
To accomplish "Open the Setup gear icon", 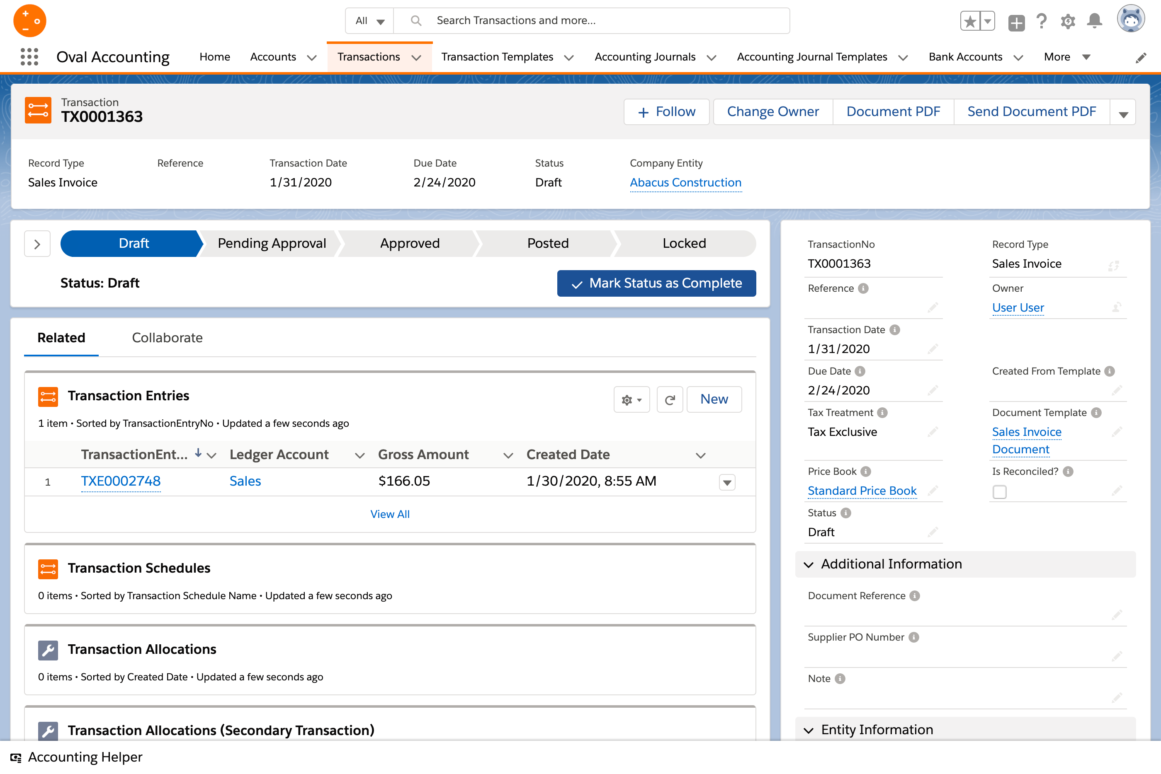I will [x=1068, y=21].
